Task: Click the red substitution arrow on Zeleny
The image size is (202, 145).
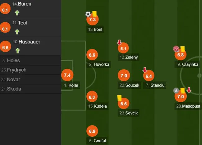Action: [x=119, y=42]
